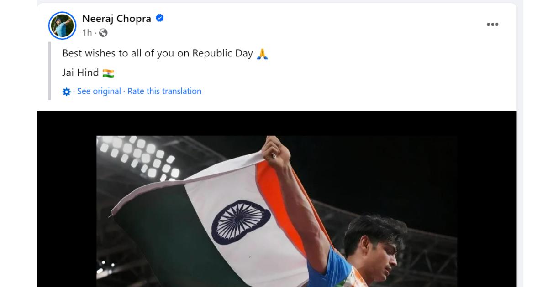Click Rate this translation

point(164,91)
